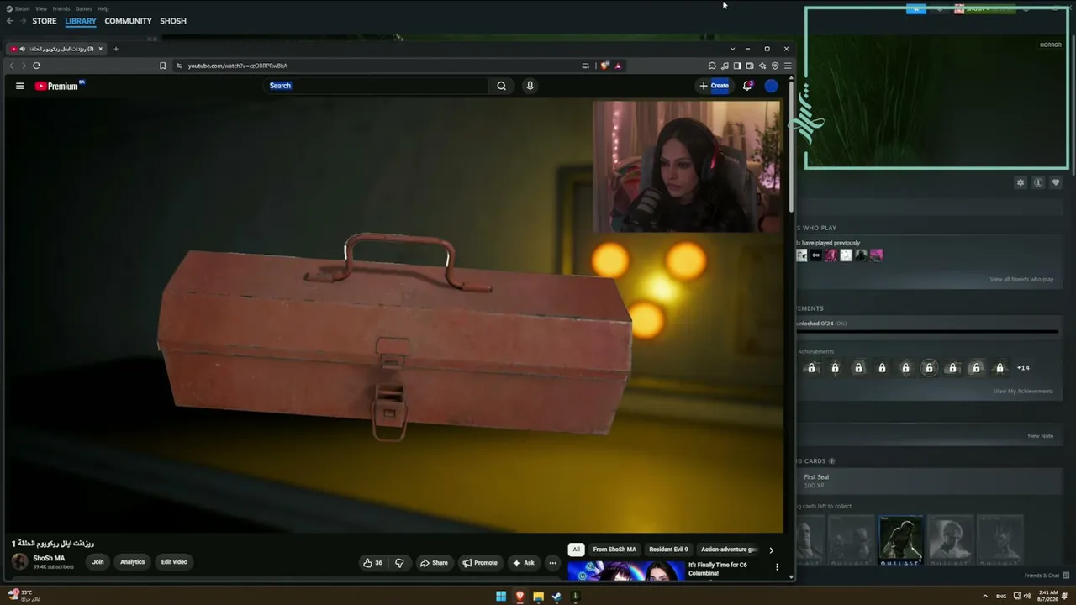The width and height of the screenshot is (1076, 605).
Task: Switch to Steam COMMUNITY tab
Action: [129, 21]
